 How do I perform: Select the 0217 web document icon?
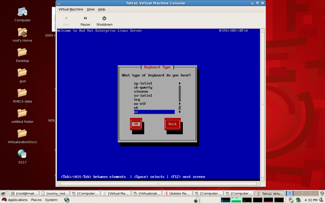22,157
